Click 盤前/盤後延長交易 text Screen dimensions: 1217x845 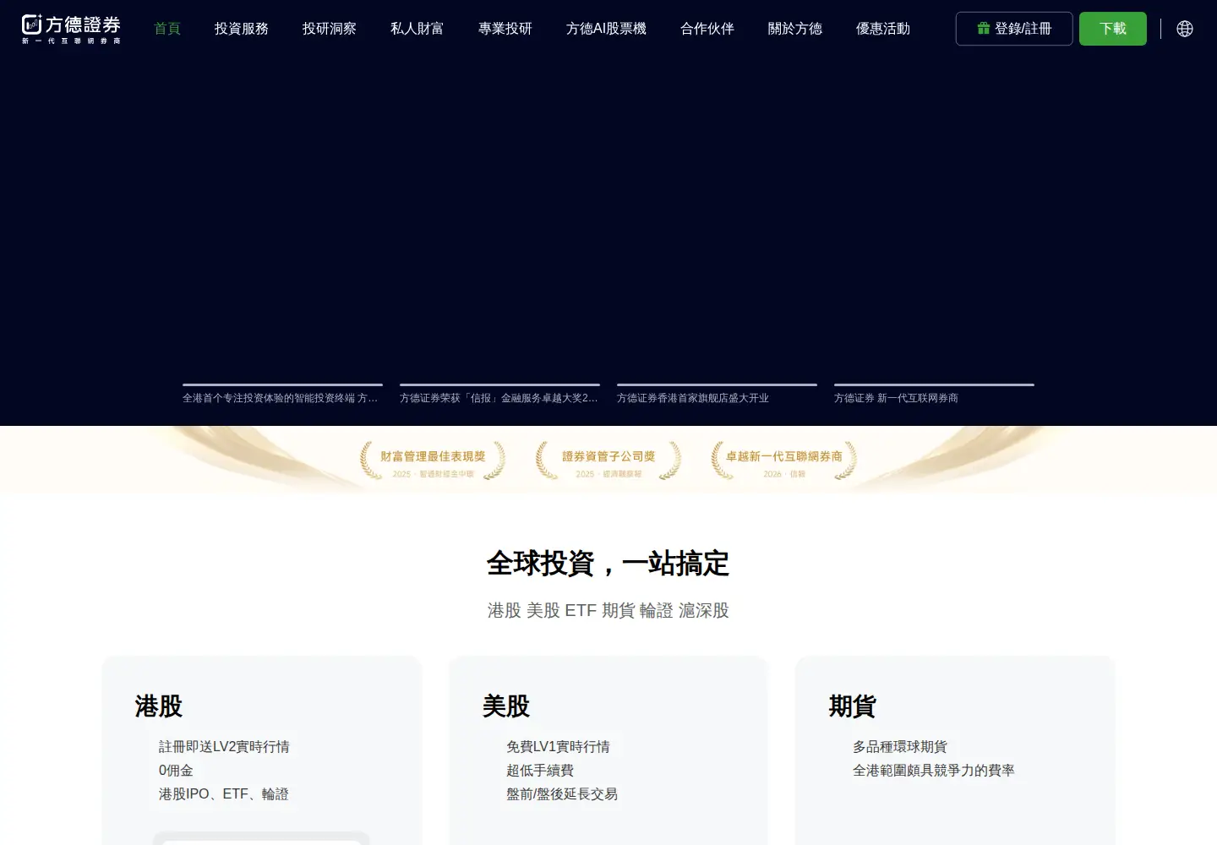pyautogui.click(x=562, y=794)
